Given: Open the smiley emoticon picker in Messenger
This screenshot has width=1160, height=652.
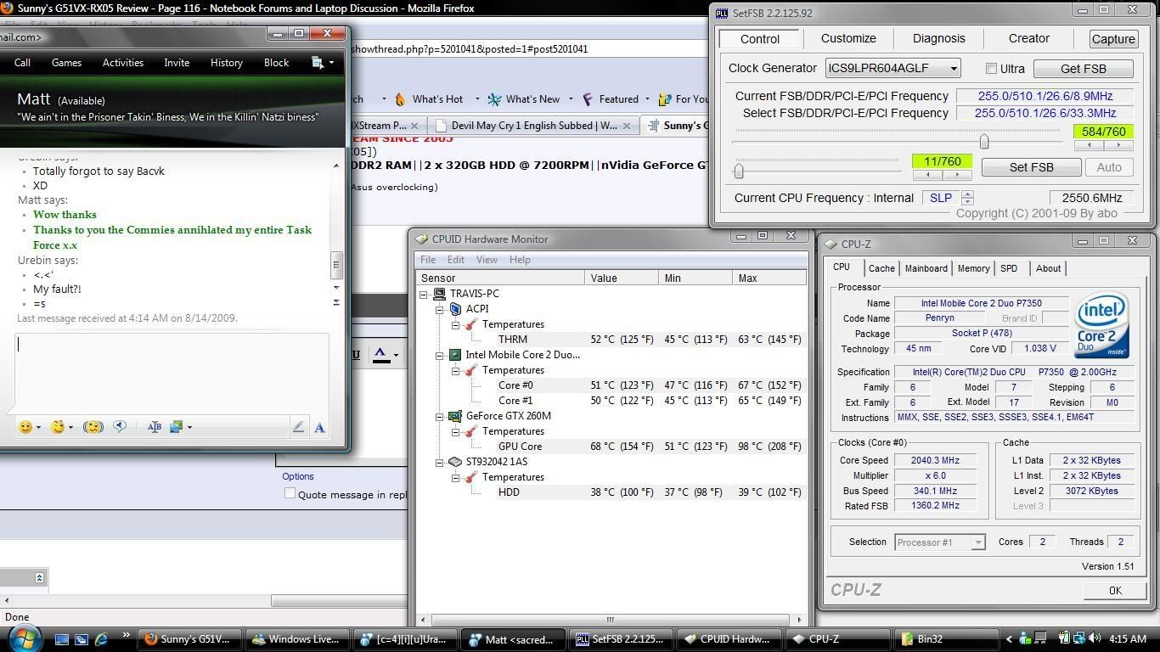Looking at the screenshot, I should pyautogui.click(x=26, y=427).
